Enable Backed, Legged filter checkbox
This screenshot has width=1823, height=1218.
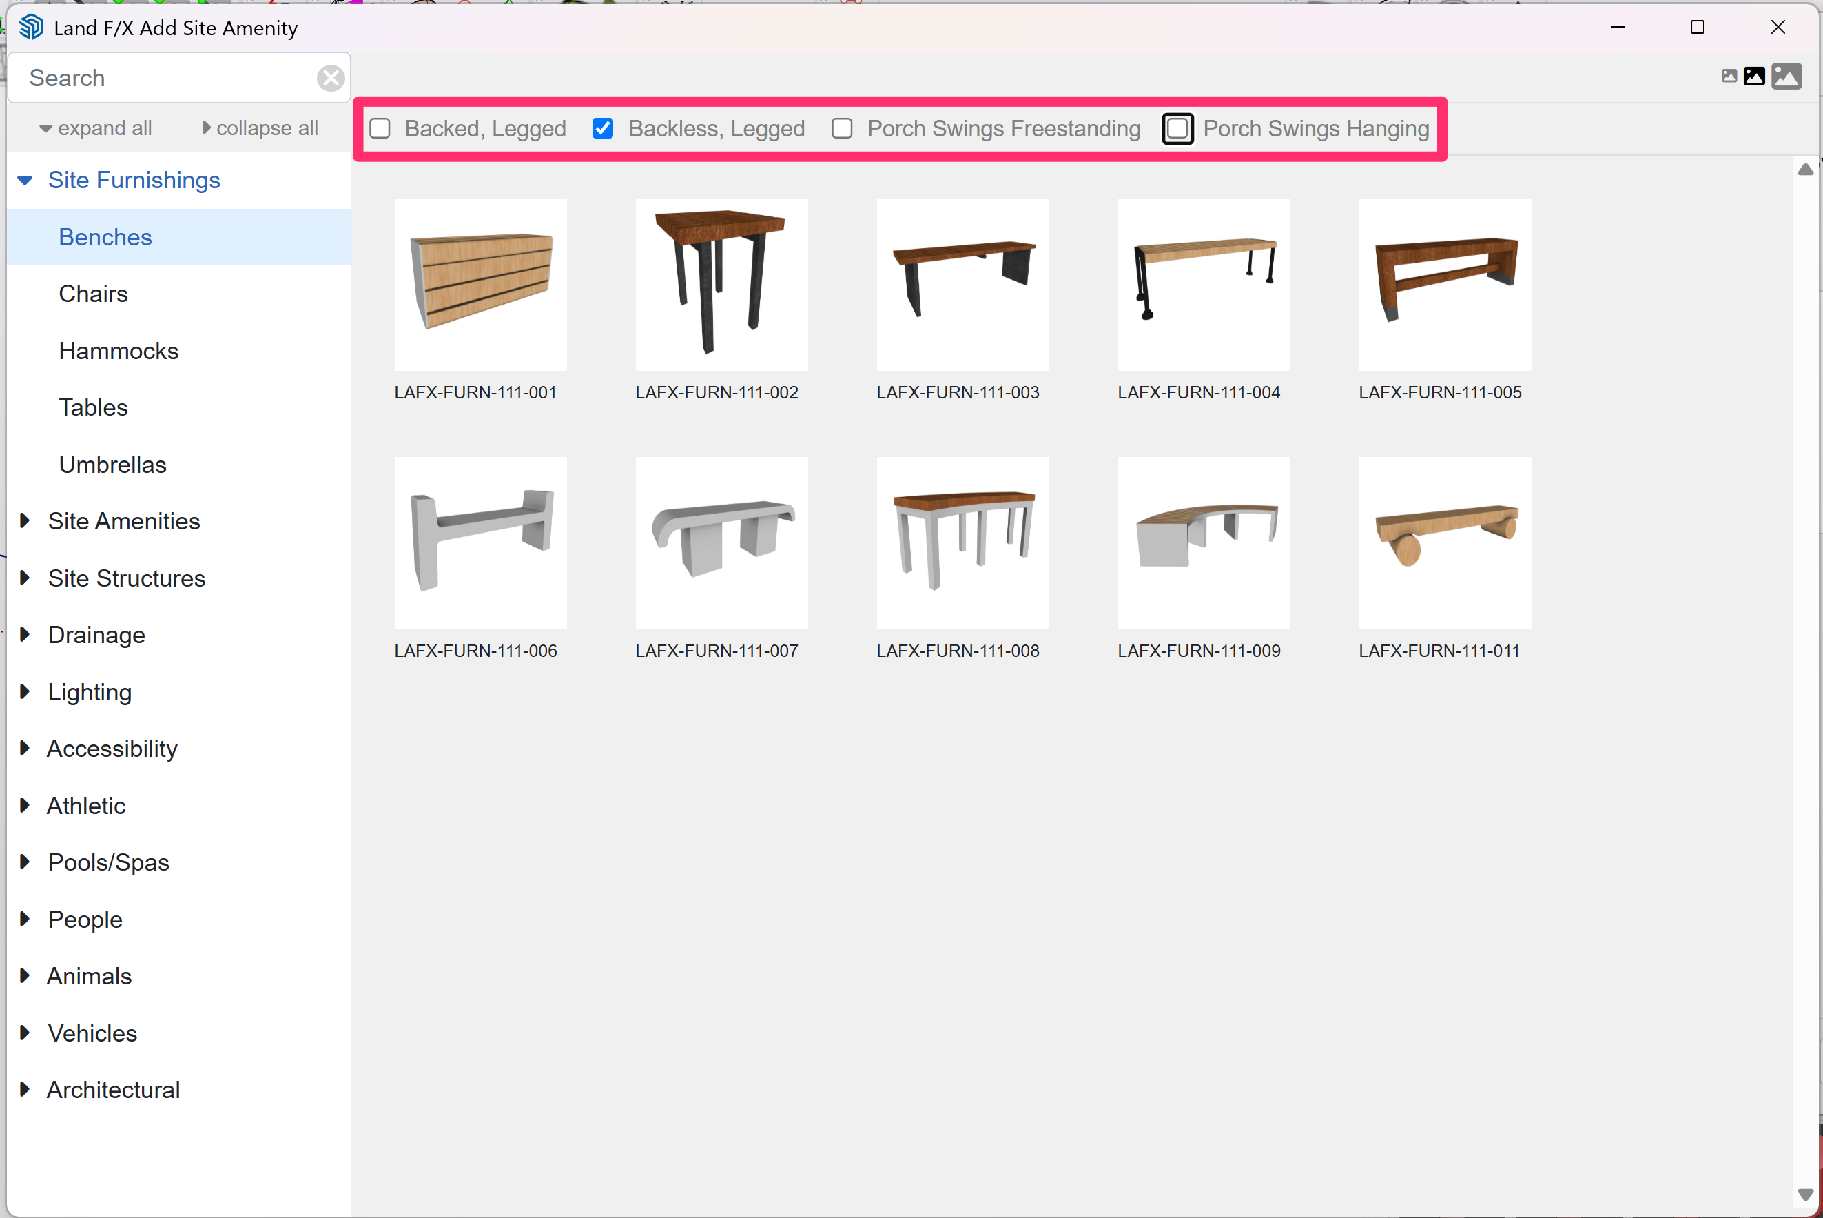click(380, 128)
